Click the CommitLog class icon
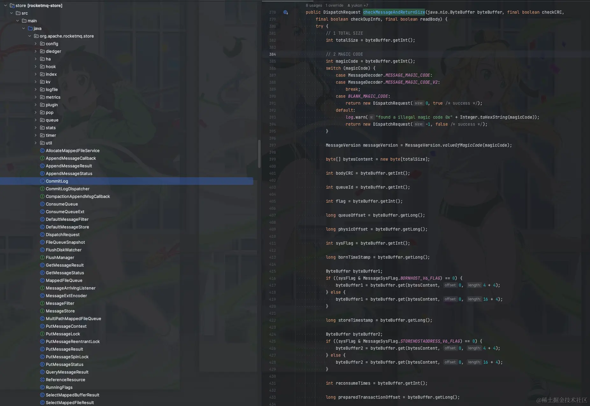 coord(42,181)
